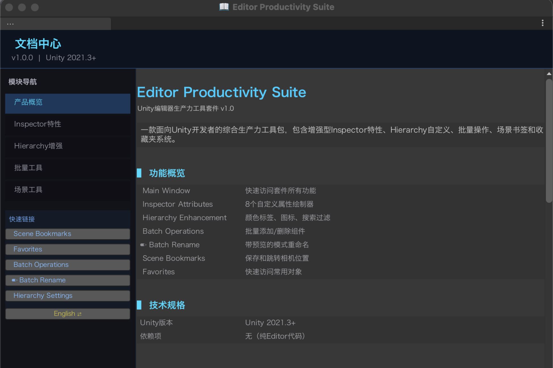Click the Unity版本 row label
The height and width of the screenshot is (368, 553).
pos(156,323)
